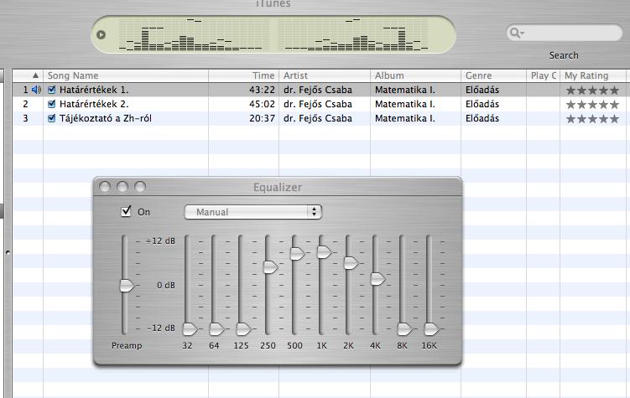Click the star rating of Határértékek 2.
This screenshot has width=630, height=398.
pyautogui.click(x=592, y=105)
